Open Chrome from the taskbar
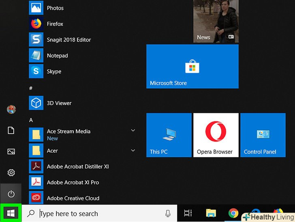The image size is (295, 222). (x=233, y=213)
